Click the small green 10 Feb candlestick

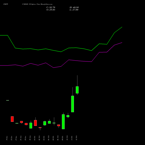tap(68, 116)
